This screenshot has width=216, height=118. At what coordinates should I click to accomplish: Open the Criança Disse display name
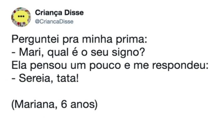tap(59, 12)
